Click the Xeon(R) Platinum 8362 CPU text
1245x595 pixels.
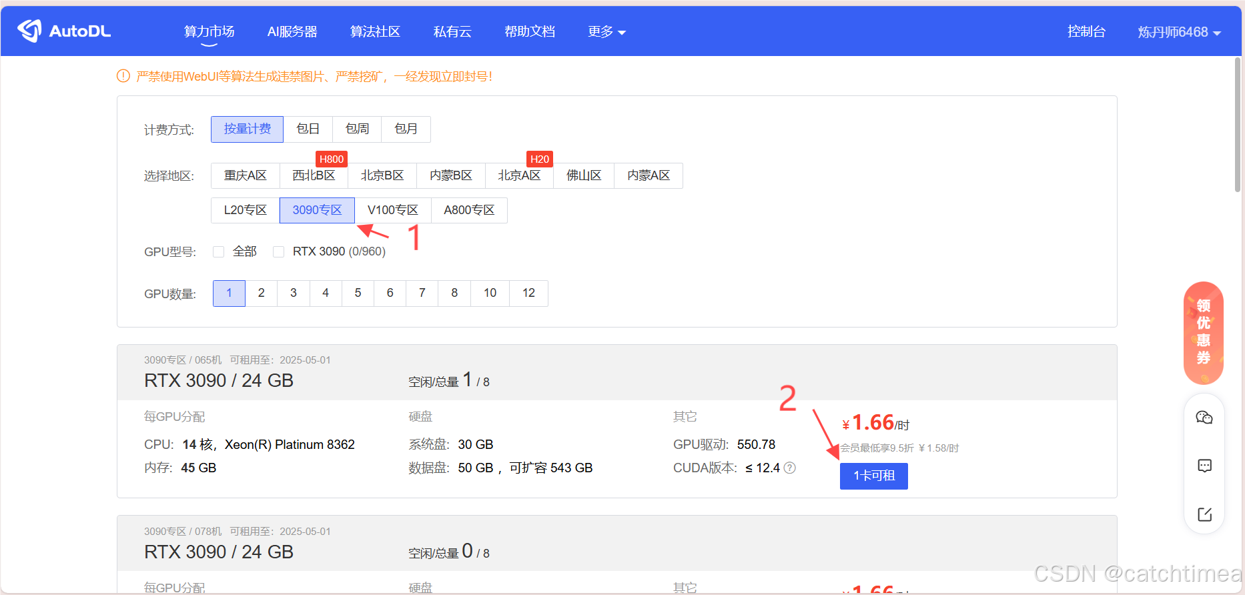tap(290, 444)
